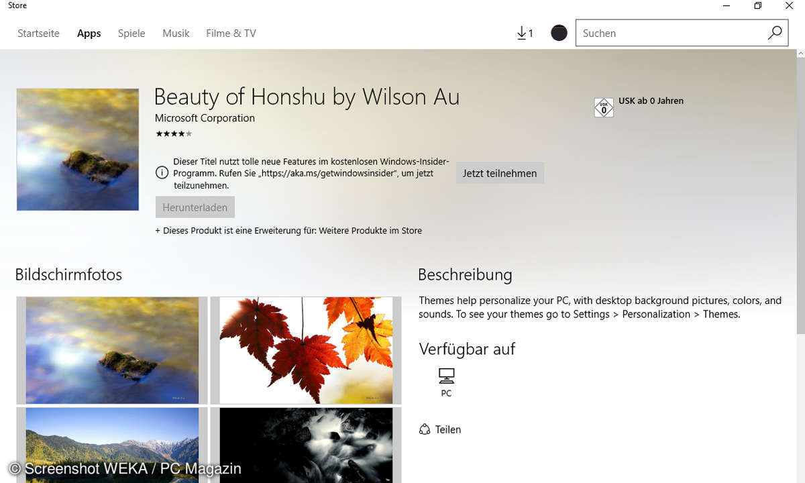Open the main app cover image
The image size is (805, 483).
[78, 150]
